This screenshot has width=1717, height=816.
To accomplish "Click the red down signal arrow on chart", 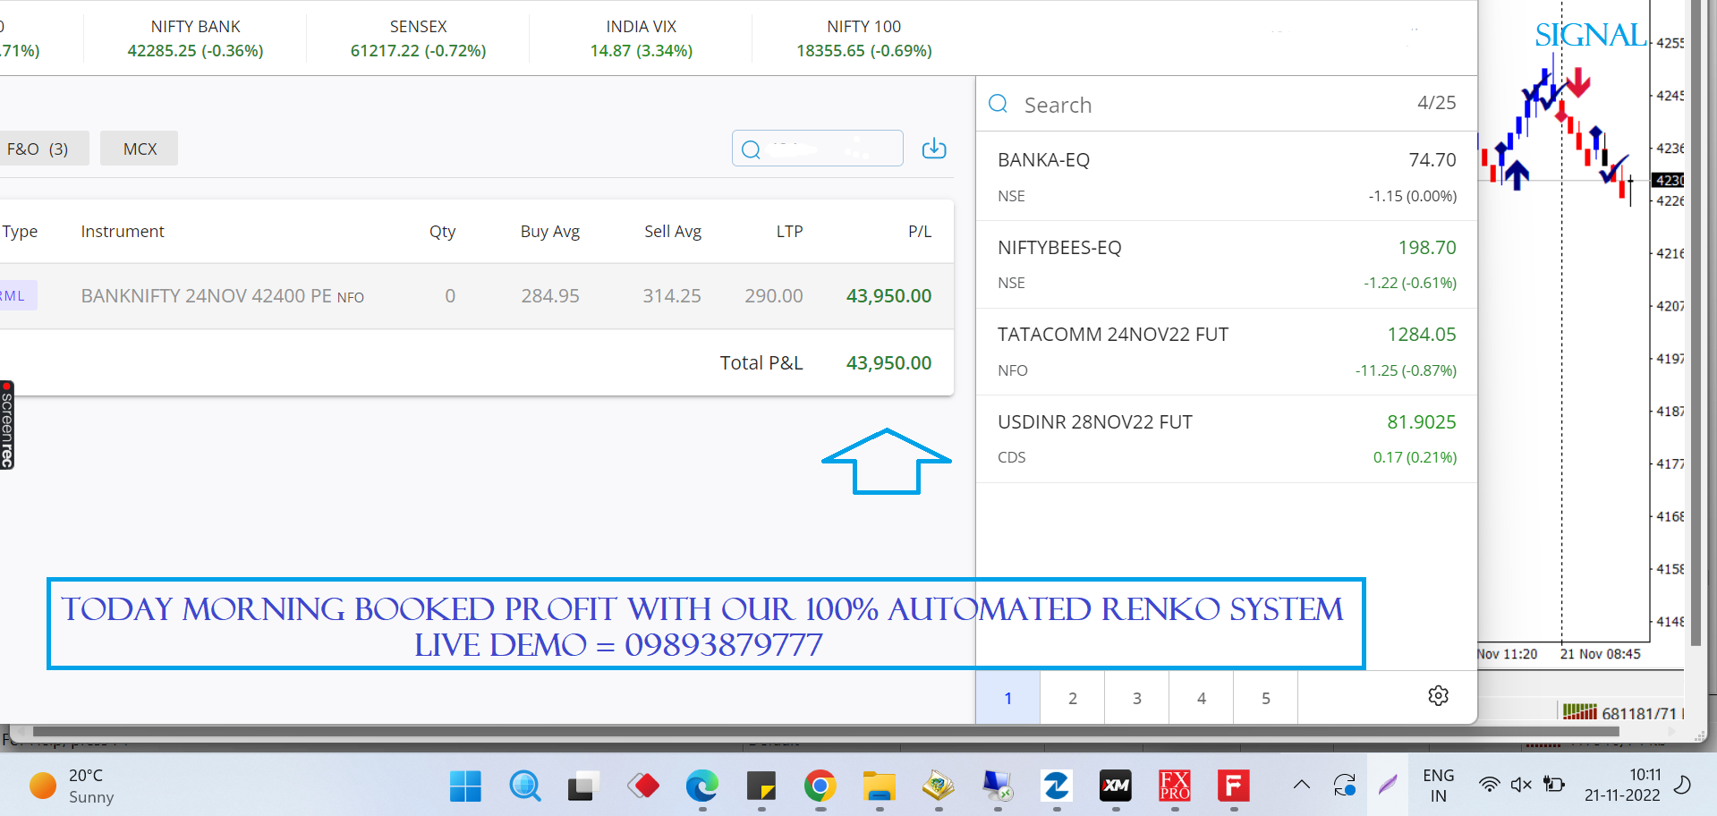I will [1578, 81].
